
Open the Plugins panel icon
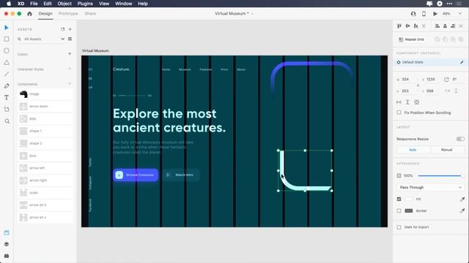point(7,256)
